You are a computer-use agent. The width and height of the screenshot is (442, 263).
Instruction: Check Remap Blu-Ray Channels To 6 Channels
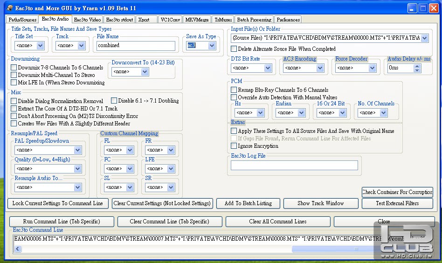234,90
